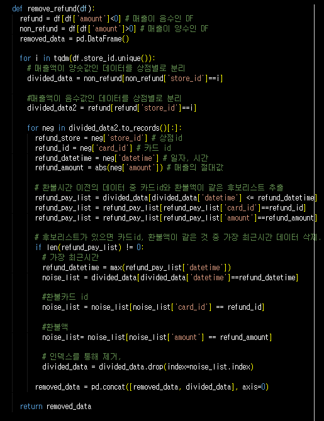Click refund_pay_list line filtering by 'datetime' <= refund_datetime
Viewport: 324px width, 421px height.
point(176,198)
